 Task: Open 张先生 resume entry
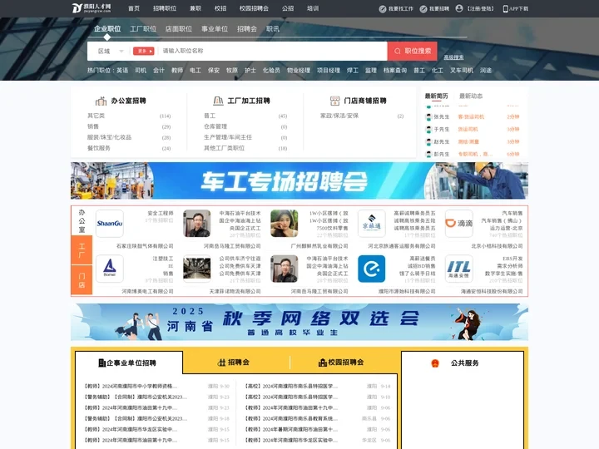442,117
